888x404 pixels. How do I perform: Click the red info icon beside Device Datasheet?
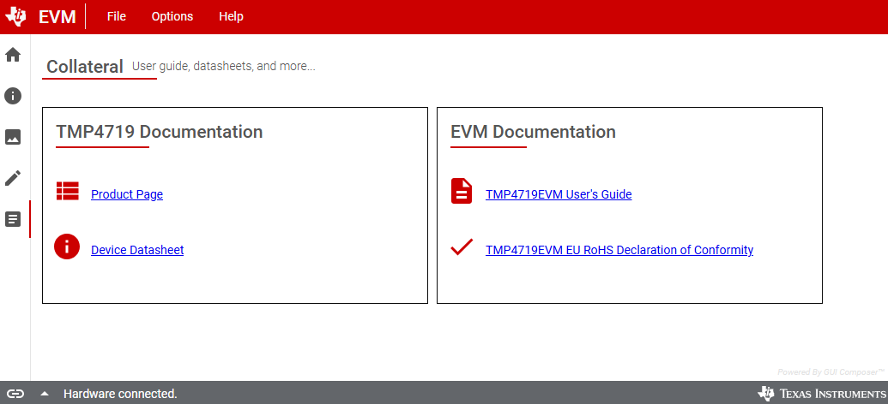coord(67,247)
